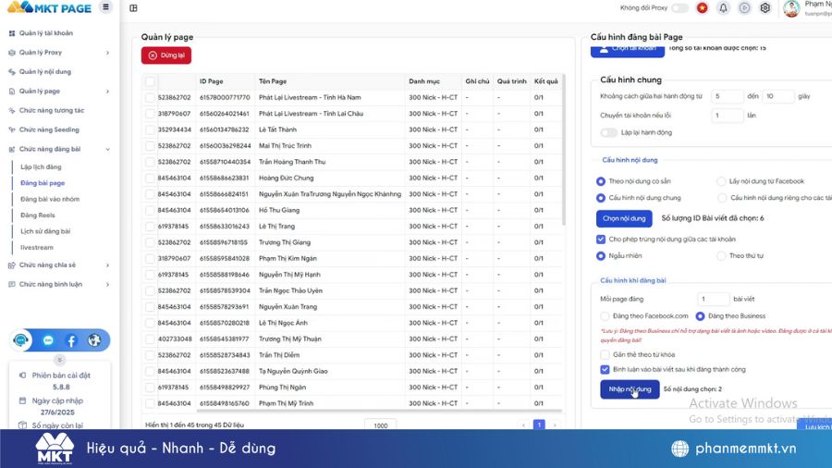Open the Facebook icon in sidebar
Screen dimensions: 832x468
coord(71,340)
